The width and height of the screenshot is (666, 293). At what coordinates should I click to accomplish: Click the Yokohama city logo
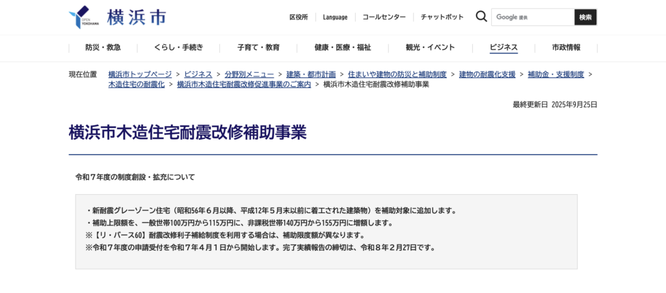coord(117,17)
